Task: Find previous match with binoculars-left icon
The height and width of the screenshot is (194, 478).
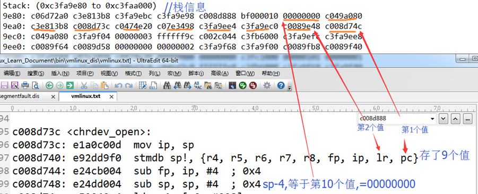Action: (x=177, y=85)
